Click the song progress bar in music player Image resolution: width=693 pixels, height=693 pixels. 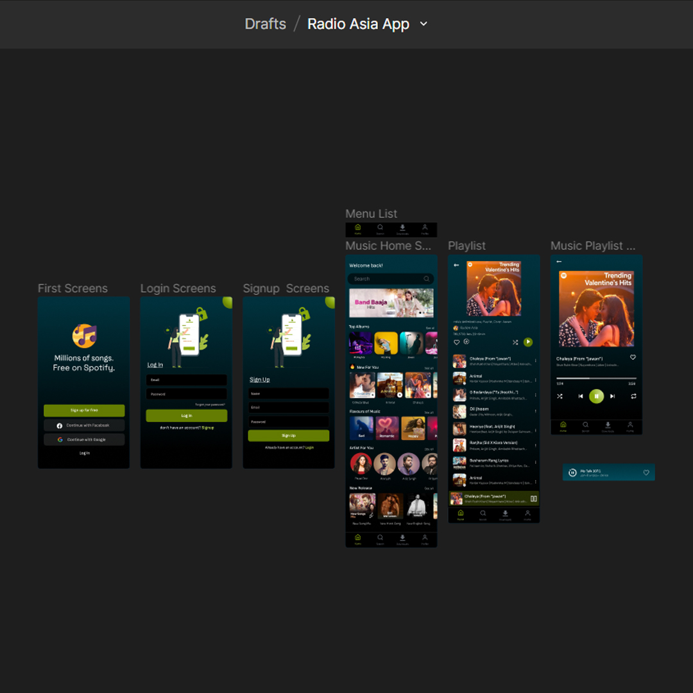(596, 379)
